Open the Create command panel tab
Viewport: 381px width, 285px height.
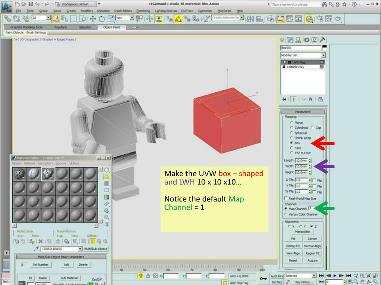coord(282,40)
